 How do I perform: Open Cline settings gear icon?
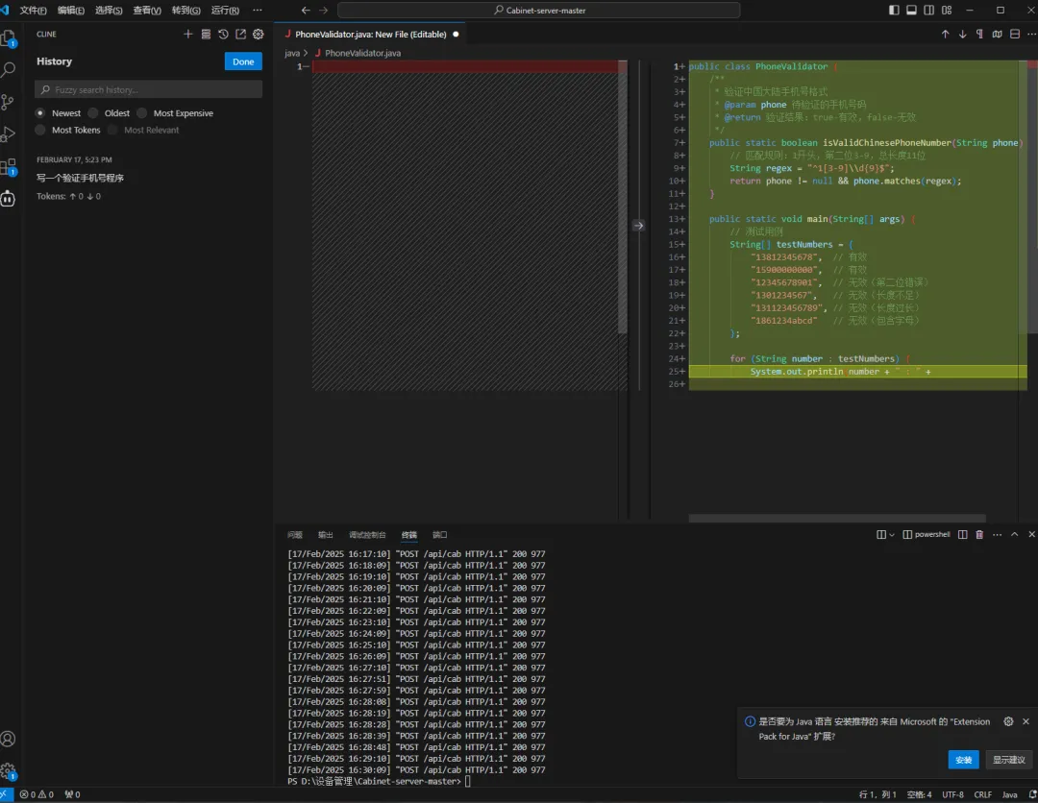click(258, 34)
